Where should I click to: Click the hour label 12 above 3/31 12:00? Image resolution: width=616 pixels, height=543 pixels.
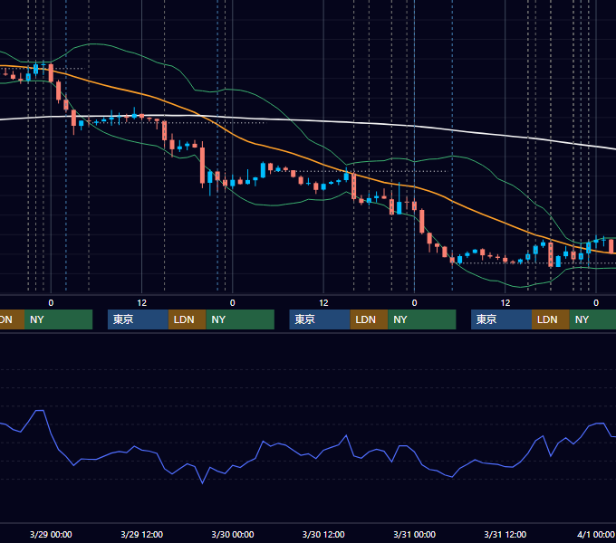point(505,303)
